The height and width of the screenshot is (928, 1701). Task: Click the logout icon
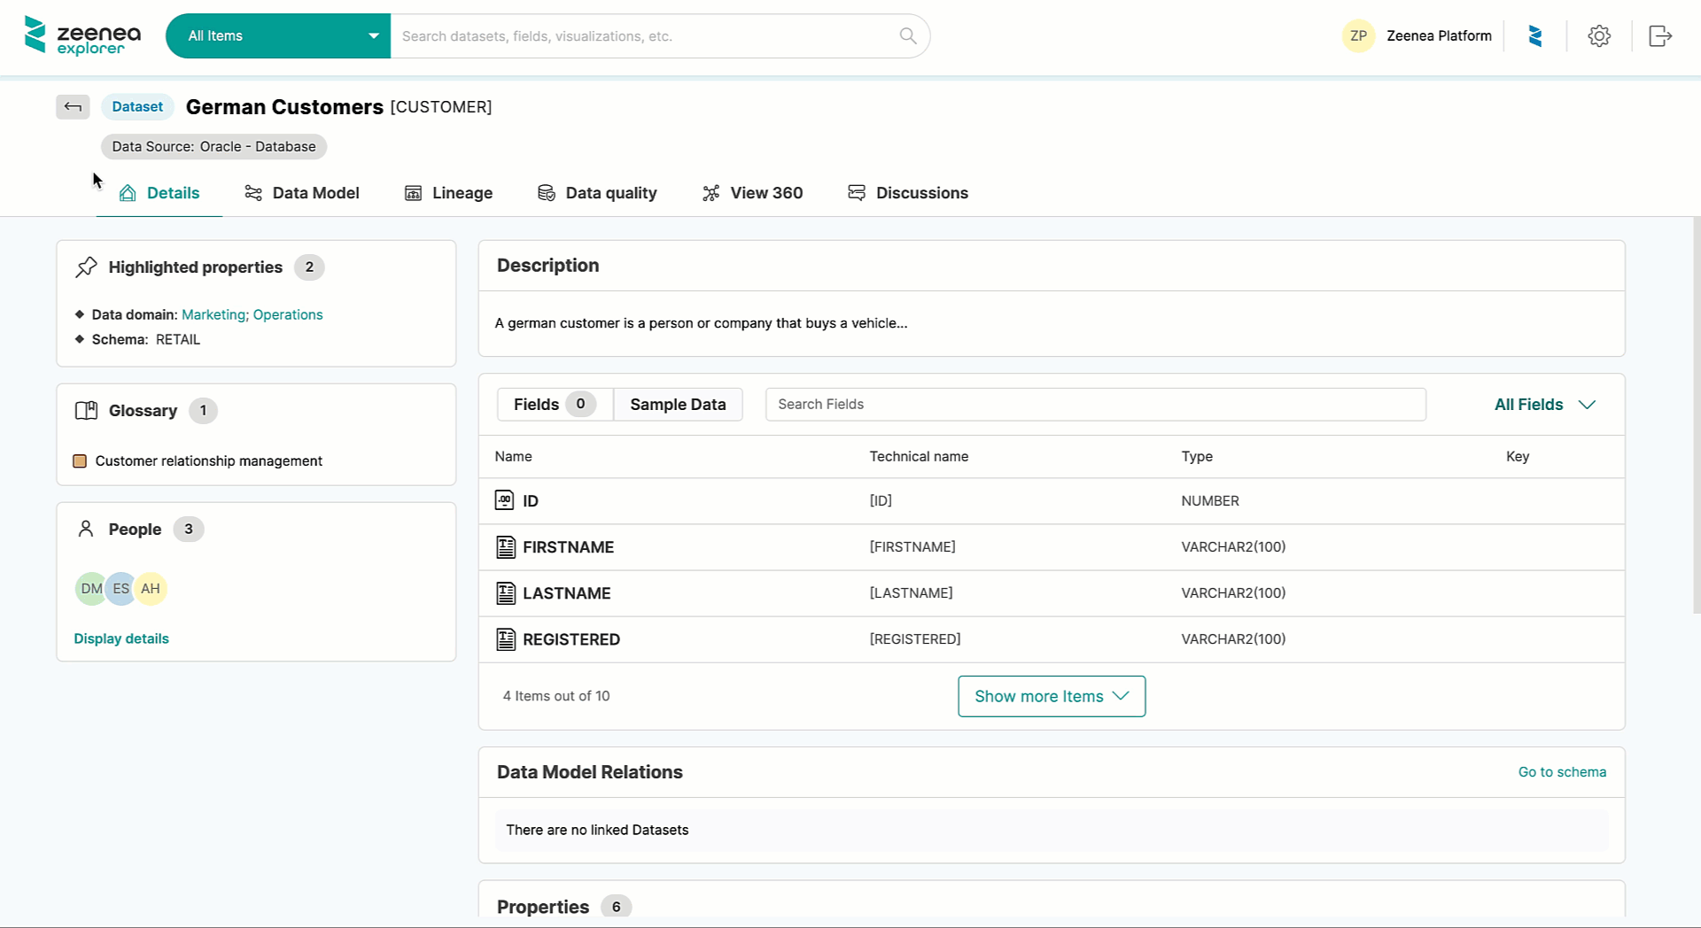1659,36
